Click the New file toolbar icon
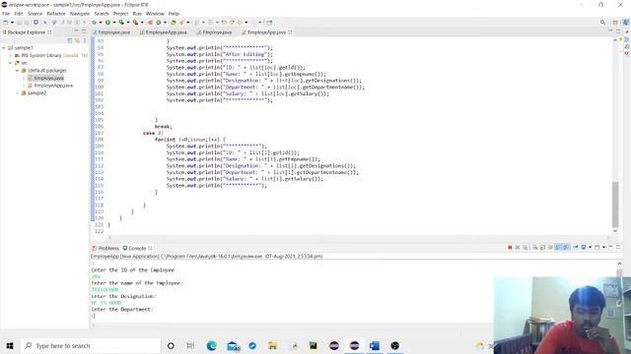631x354 pixels. click(5, 23)
